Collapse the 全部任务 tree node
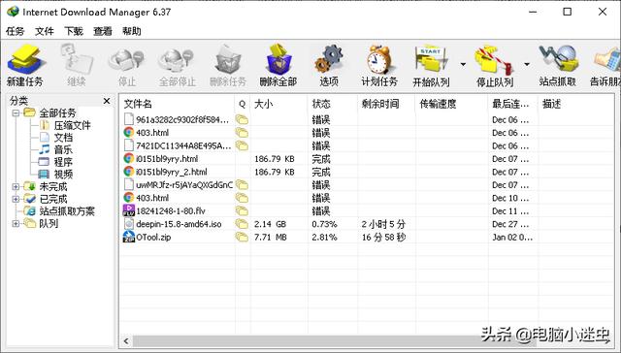 (16, 113)
